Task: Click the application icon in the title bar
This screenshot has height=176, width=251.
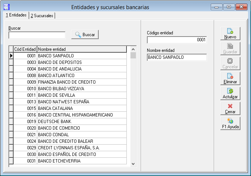Action: point(7,7)
